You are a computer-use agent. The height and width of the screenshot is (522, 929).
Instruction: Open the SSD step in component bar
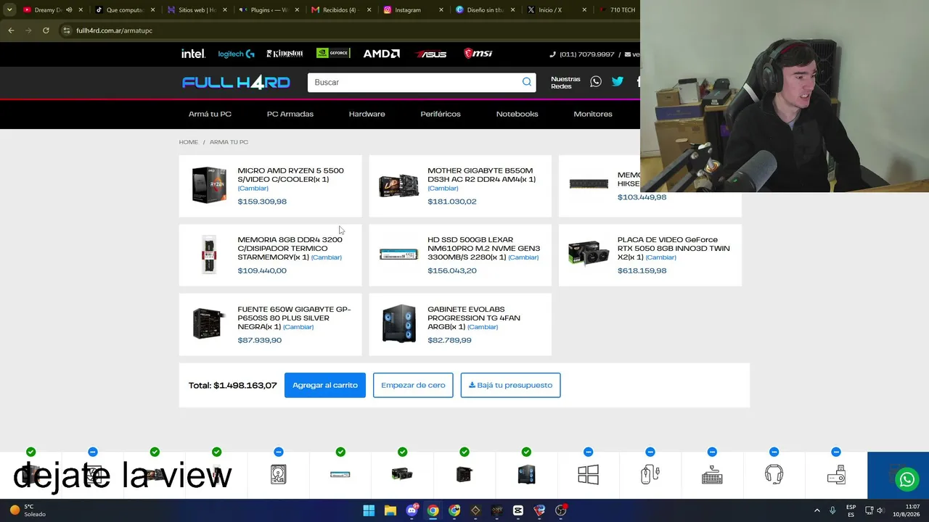click(340, 475)
